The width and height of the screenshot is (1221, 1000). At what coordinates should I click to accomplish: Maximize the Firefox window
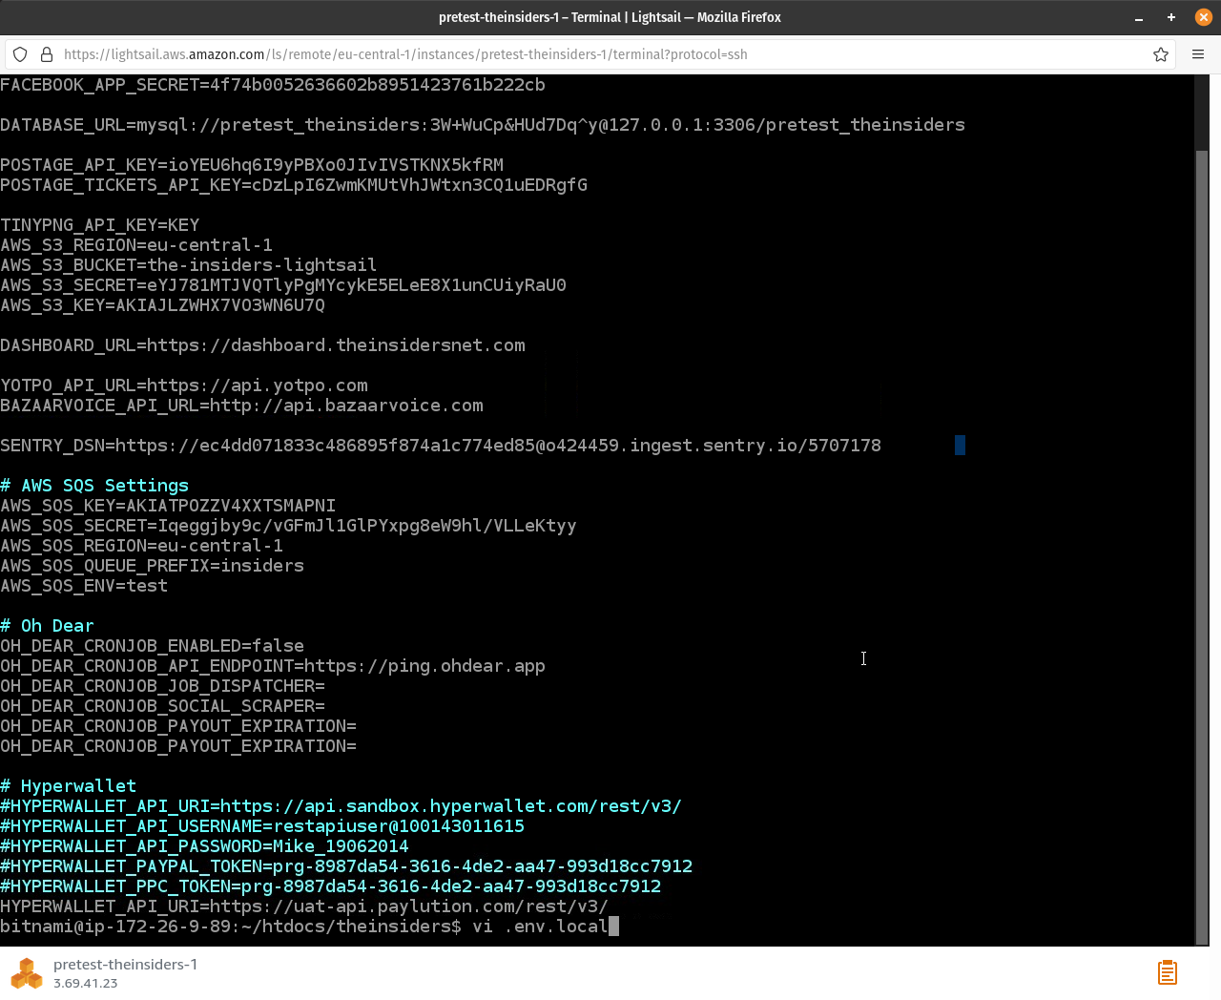(x=1170, y=17)
